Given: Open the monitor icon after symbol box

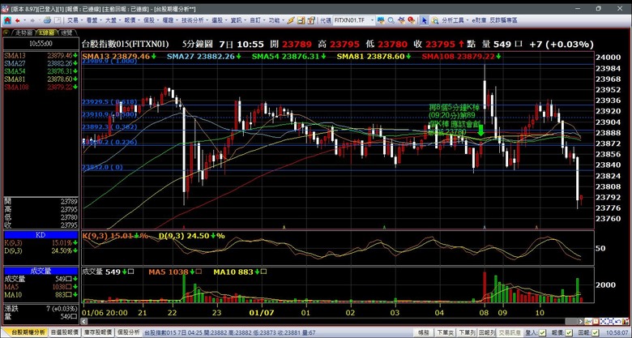Looking at the screenshot, I should coord(381,20).
